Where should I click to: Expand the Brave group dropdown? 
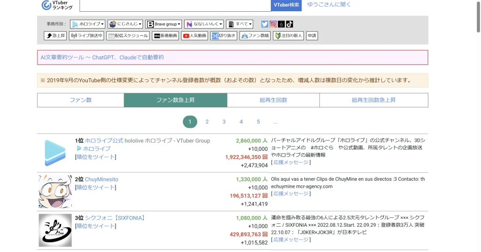tap(163, 24)
